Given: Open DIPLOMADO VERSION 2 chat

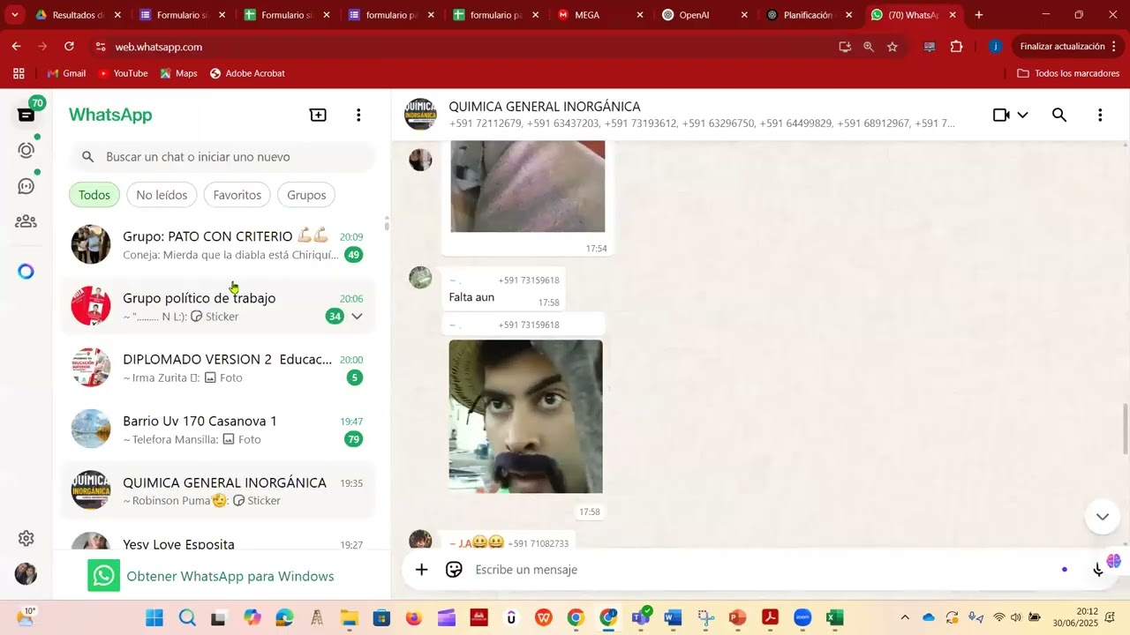Looking at the screenshot, I should (x=219, y=369).
